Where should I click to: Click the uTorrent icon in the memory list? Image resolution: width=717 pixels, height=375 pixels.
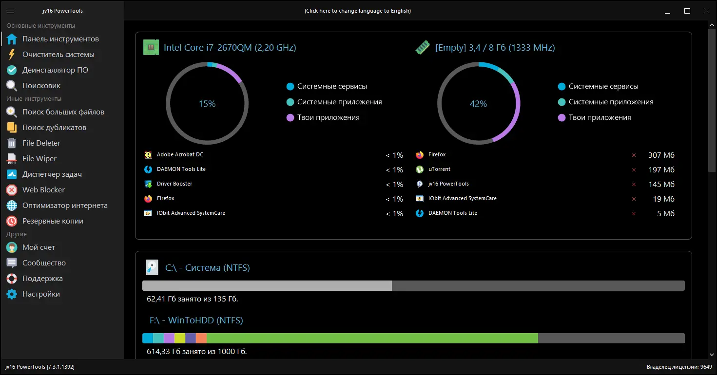[x=420, y=169]
